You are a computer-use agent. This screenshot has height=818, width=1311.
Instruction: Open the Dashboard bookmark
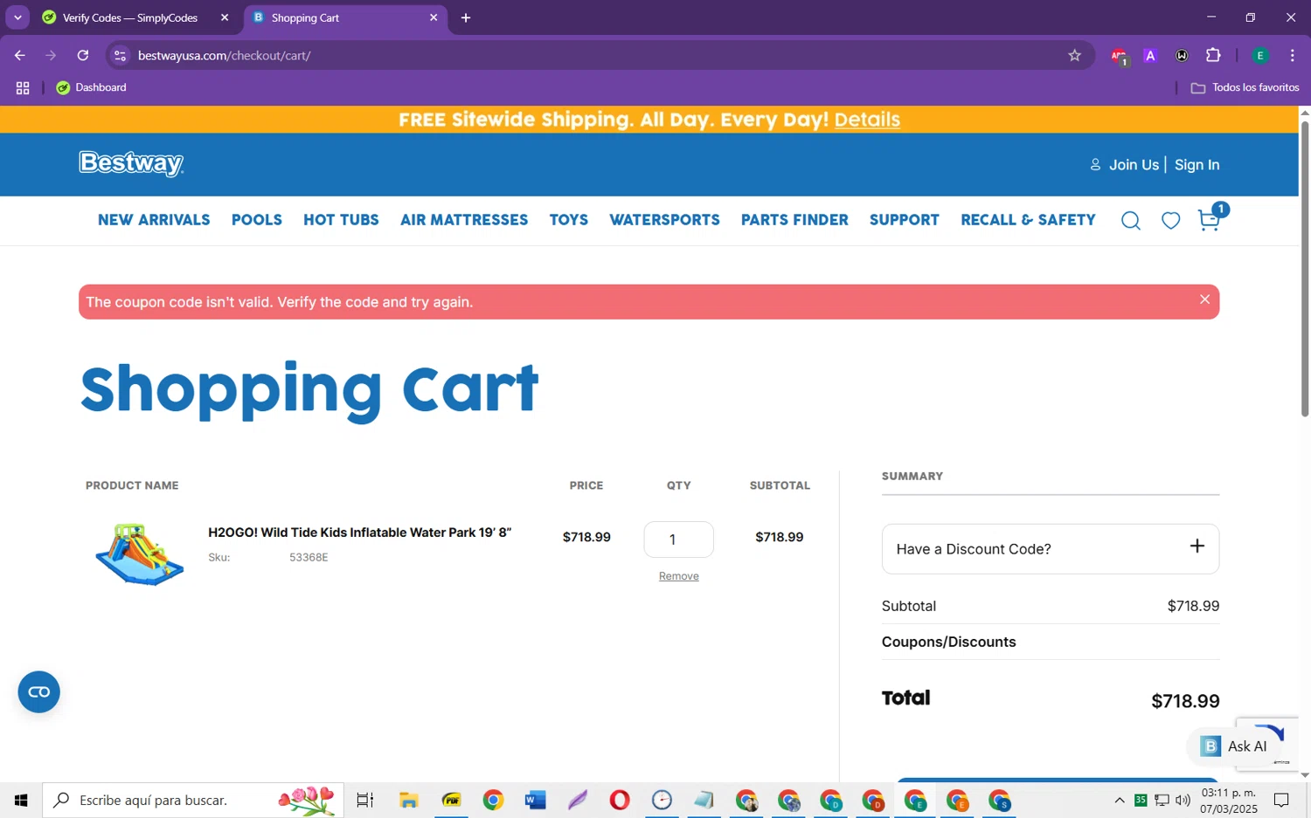[92, 88]
